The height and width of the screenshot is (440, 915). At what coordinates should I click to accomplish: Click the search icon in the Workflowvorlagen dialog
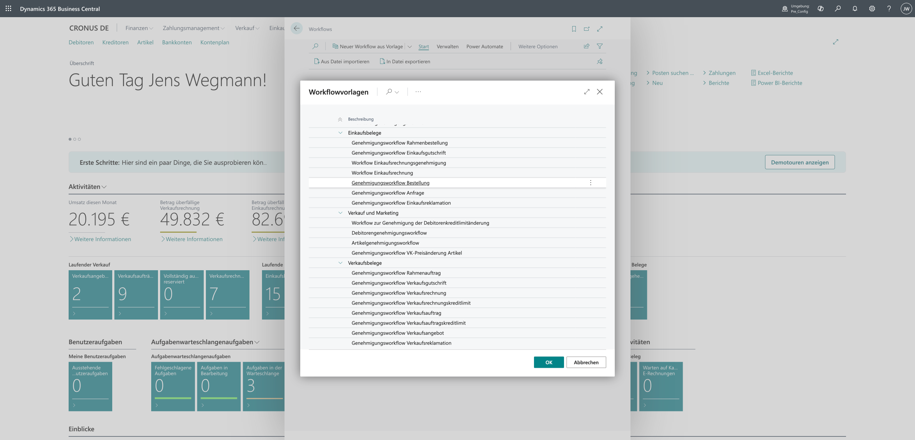[389, 92]
